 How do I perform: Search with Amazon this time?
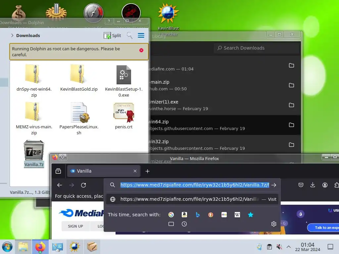pyautogui.click(x=184, y=215)
